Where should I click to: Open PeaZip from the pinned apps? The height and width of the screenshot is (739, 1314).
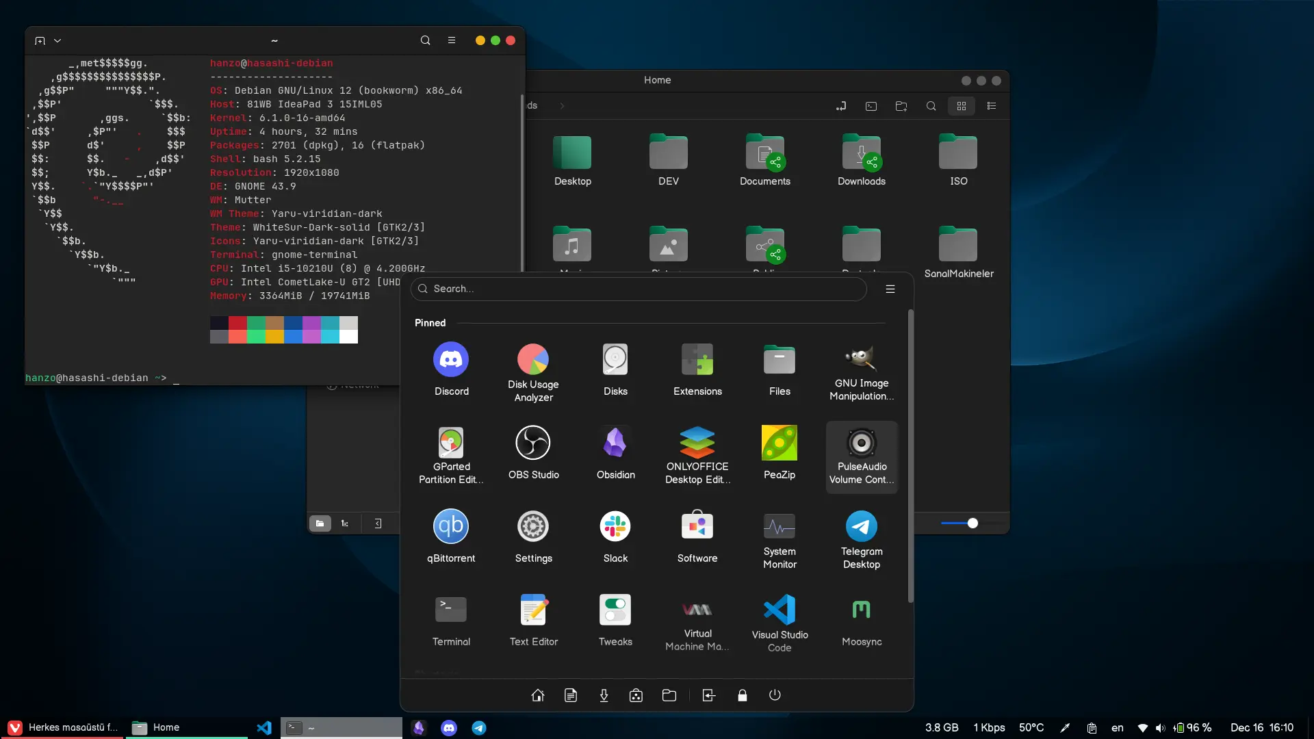pyautogui.click(x=780, y=456)
